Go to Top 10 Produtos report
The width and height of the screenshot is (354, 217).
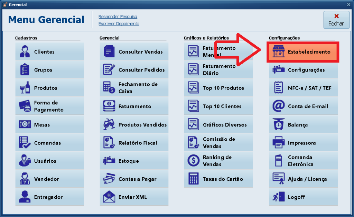point(218,88)
